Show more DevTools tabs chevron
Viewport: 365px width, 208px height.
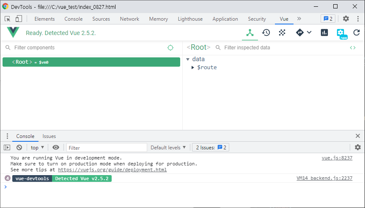click(x=299, y=19)
